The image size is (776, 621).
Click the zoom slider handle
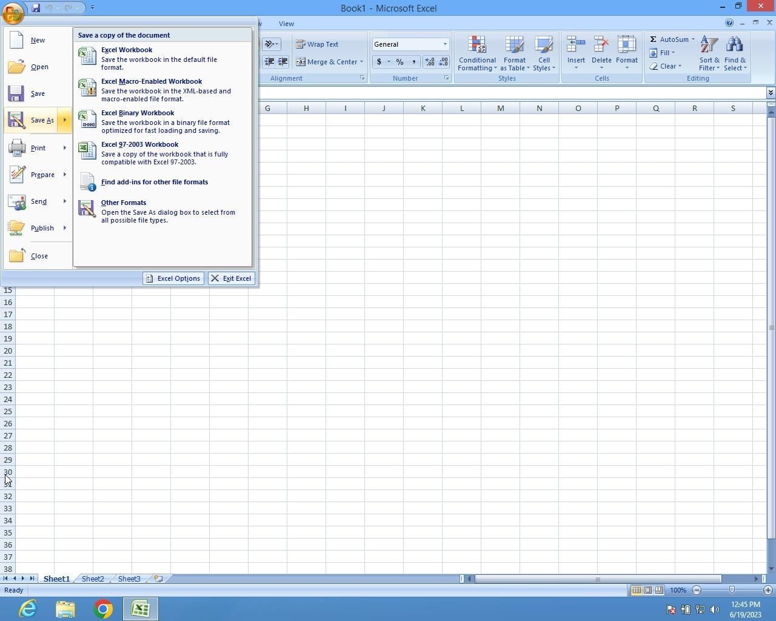tap(732, 590)
